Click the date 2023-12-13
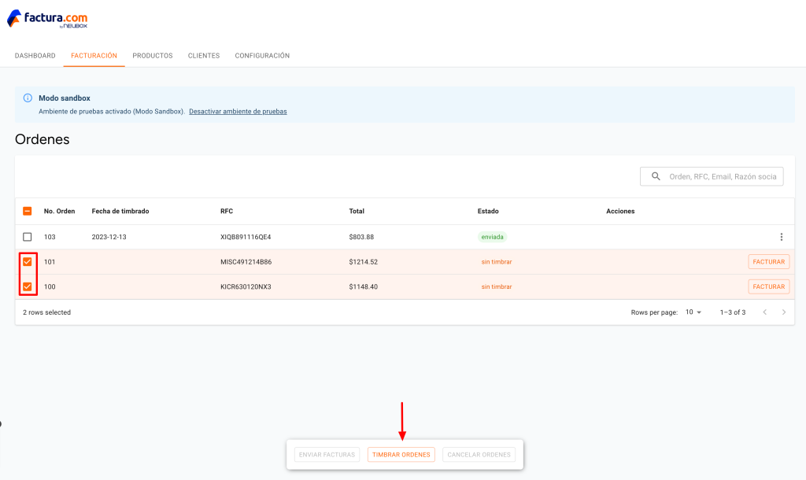Screen dimensions: 806x480 tap(109, 237)
